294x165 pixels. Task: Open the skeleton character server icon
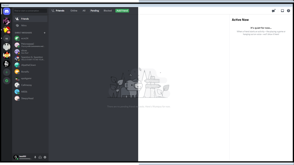click(x=7, y=64)
